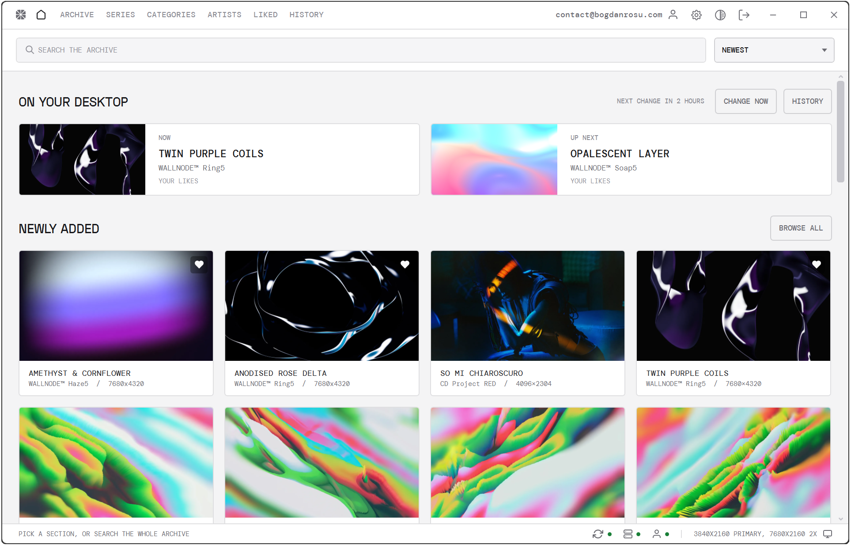The image size is (851, 545).
Task: Click the contact@bogdanrosu.com account text
Action: coord(609,15)
